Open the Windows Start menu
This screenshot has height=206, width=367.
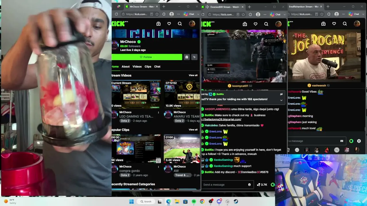131,201
